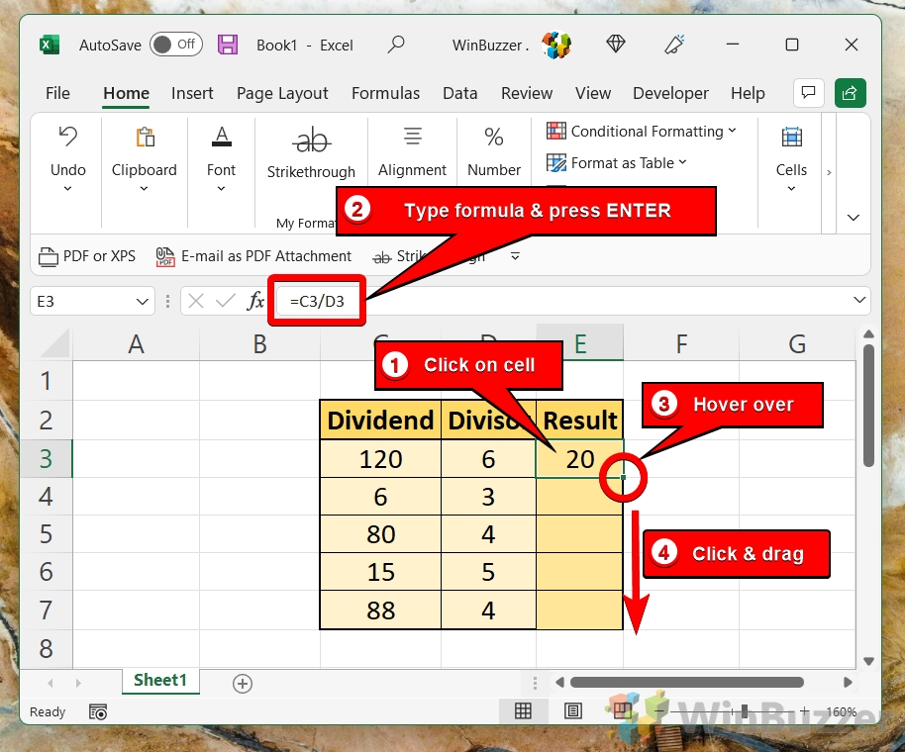Click the WinBuzzer account avatar

click(556, 45)
